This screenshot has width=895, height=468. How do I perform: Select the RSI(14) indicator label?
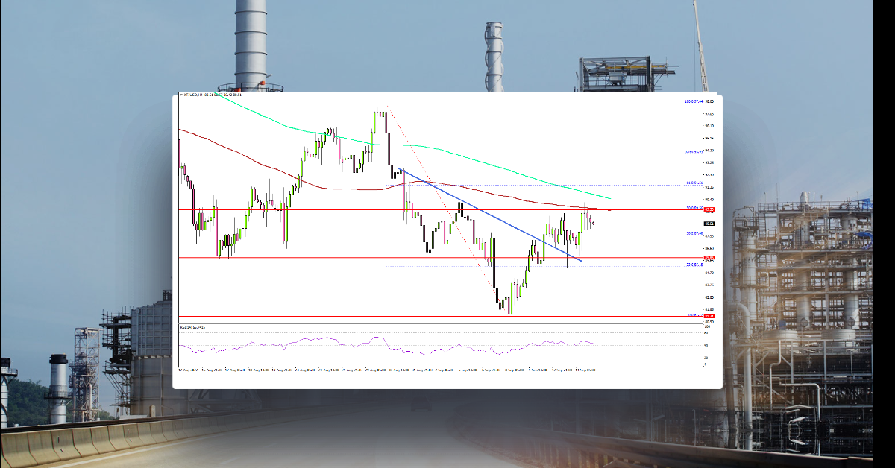point(191,326)
